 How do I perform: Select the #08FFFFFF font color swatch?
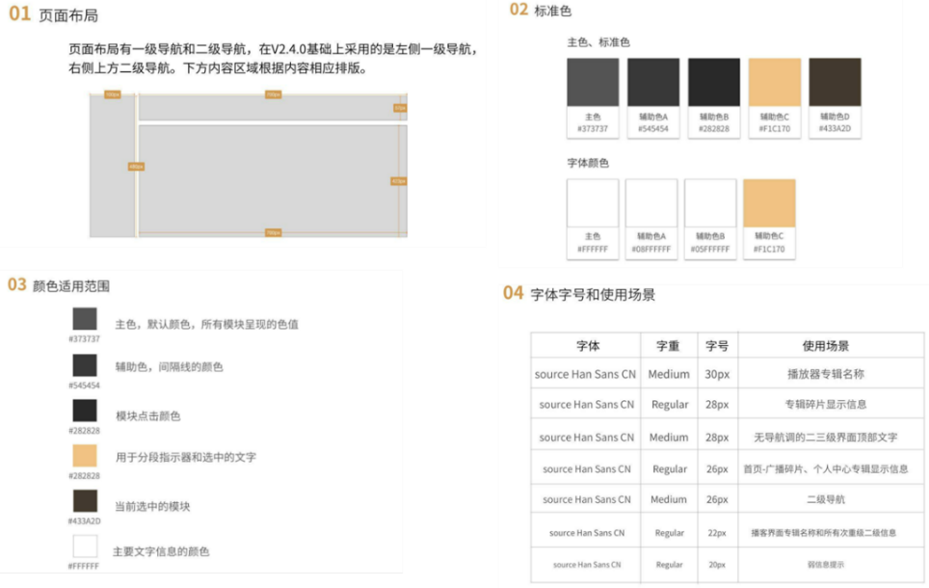coord(651,203)
